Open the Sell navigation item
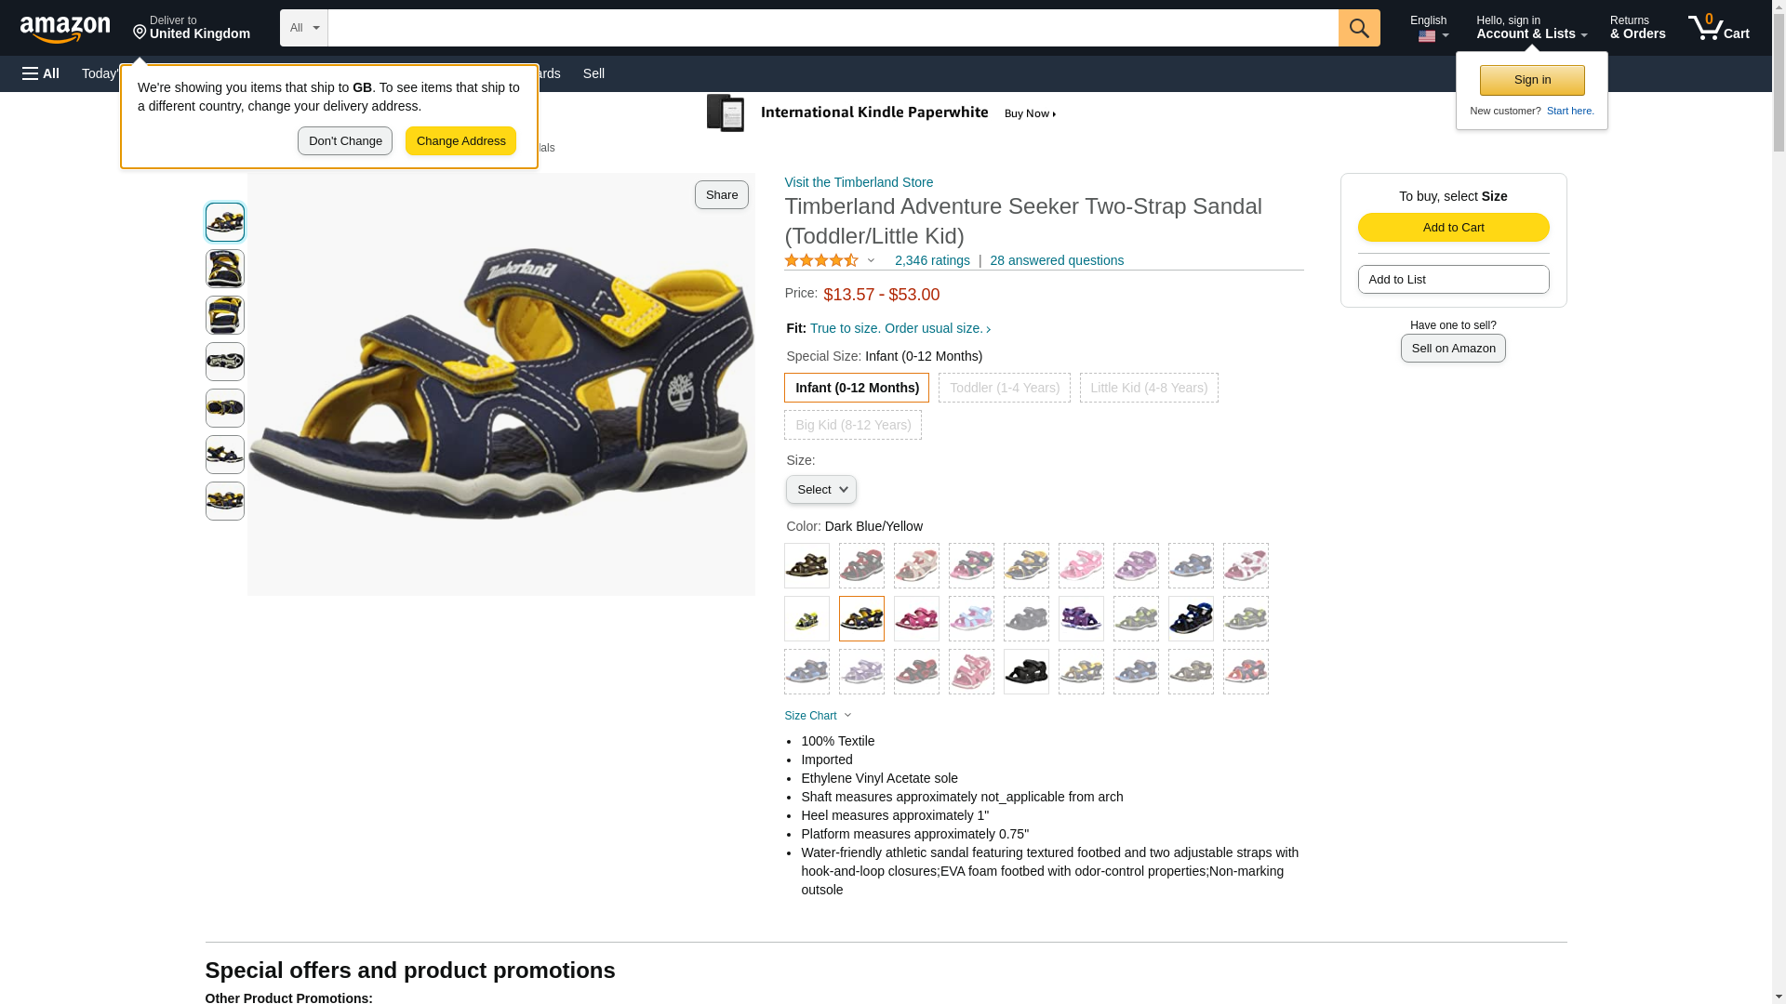1786x1004 pixels. pos(593,73)
